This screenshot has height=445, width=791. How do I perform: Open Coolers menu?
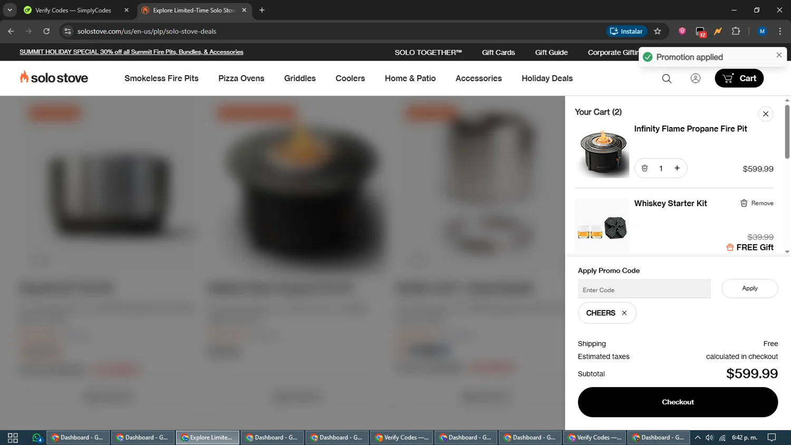tap(350, 79)
